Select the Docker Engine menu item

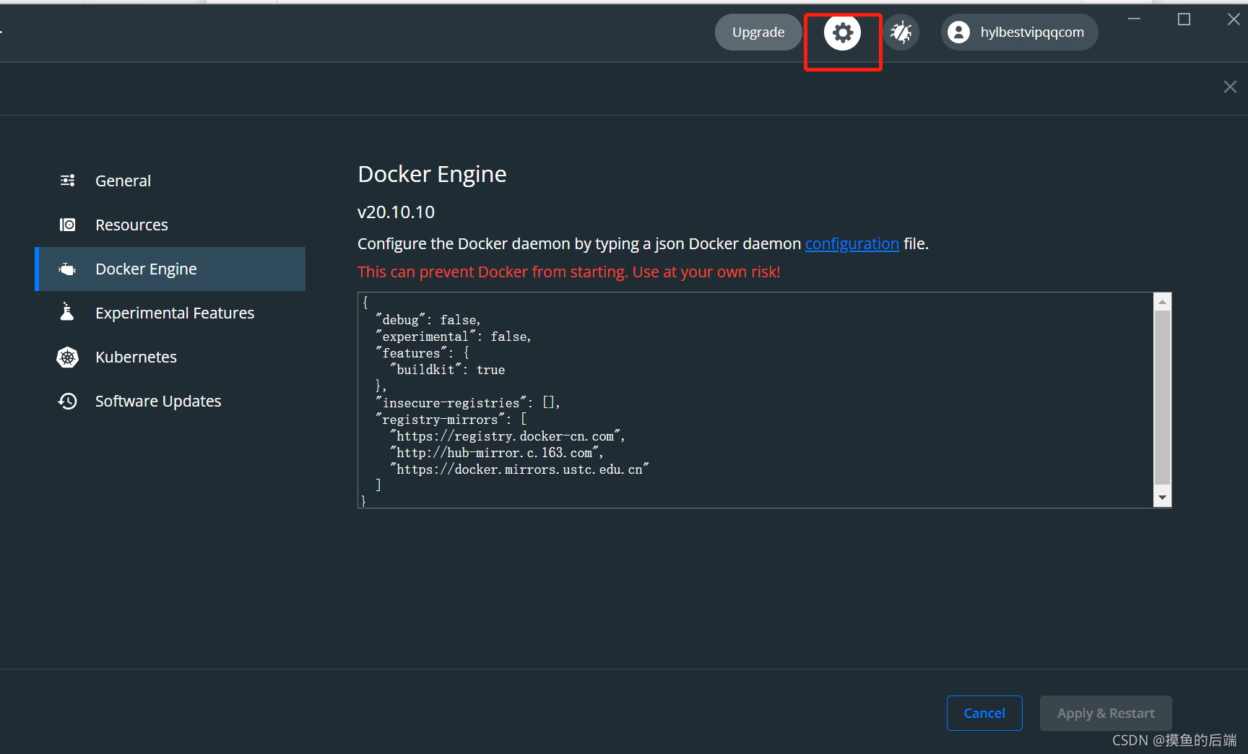(x=170, y=269)
